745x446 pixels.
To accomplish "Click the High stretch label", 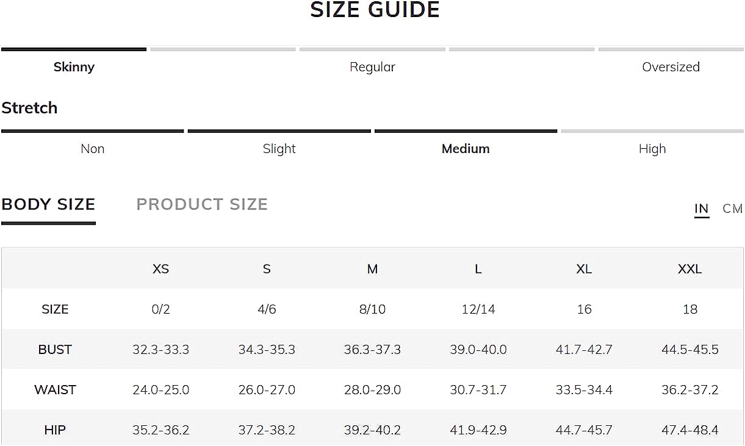I will (652, 149).
